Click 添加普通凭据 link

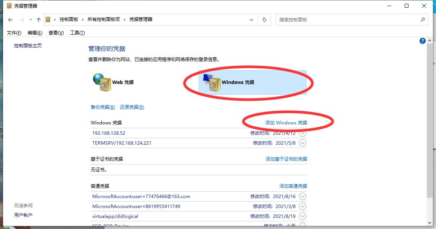(293, 186)
